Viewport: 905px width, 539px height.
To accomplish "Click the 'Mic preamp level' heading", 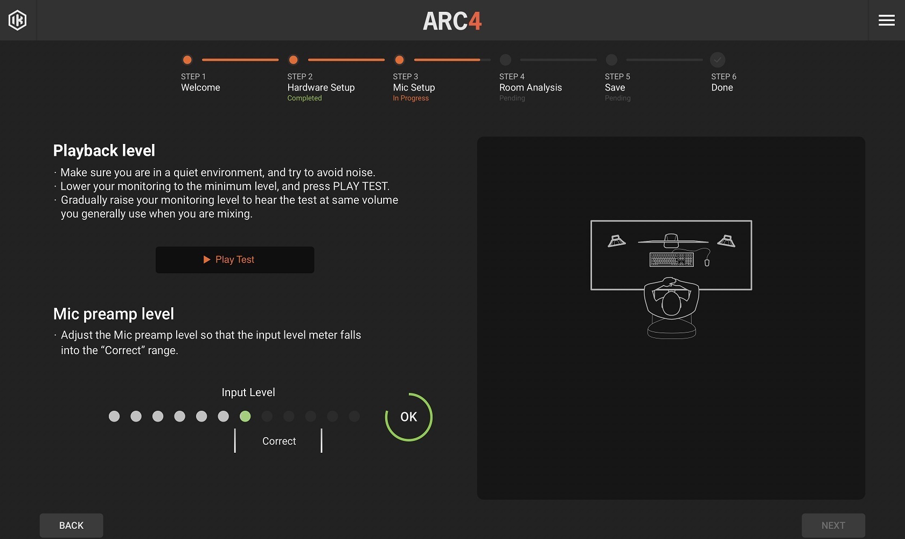I will tap(114, 314).
